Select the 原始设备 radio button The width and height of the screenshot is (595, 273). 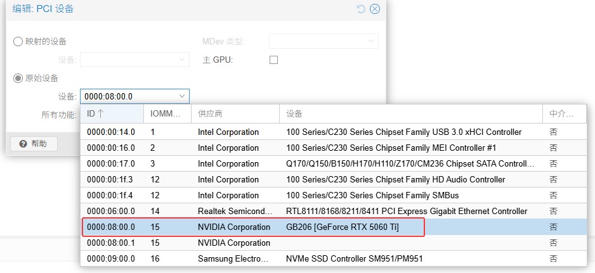(x=18, y=78)
